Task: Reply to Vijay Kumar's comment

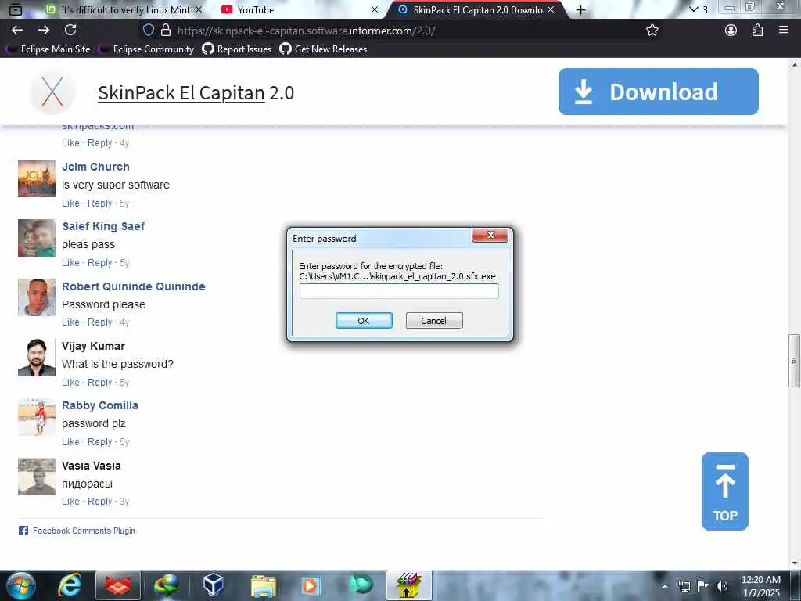Action: (x=99, y=382)
